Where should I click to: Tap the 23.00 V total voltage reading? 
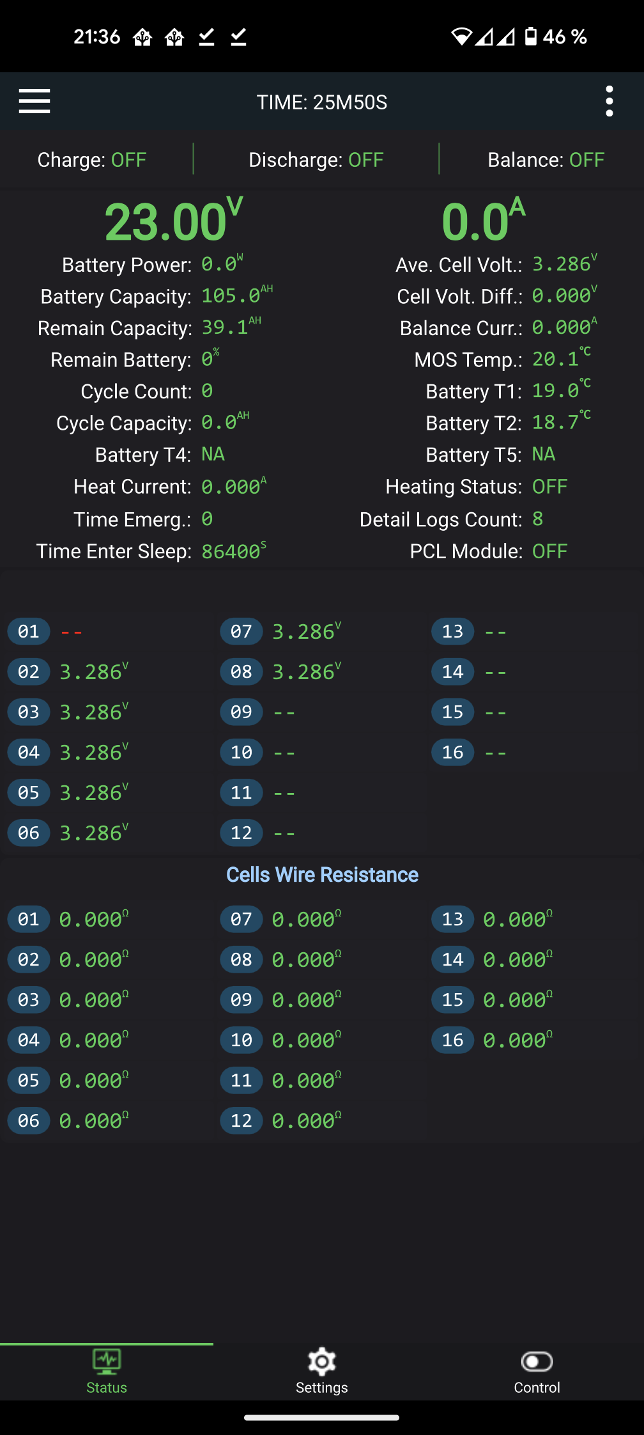(174, 221)
